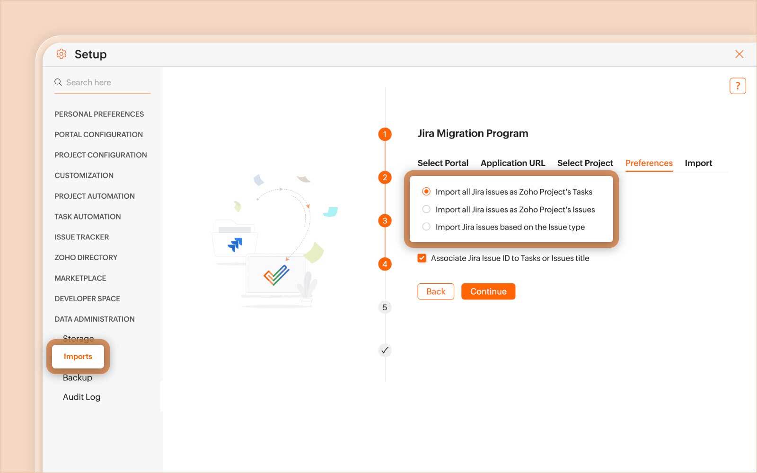Open DEVELOPER SPACE section
The image size is (757, 473).
pos(87,298)
